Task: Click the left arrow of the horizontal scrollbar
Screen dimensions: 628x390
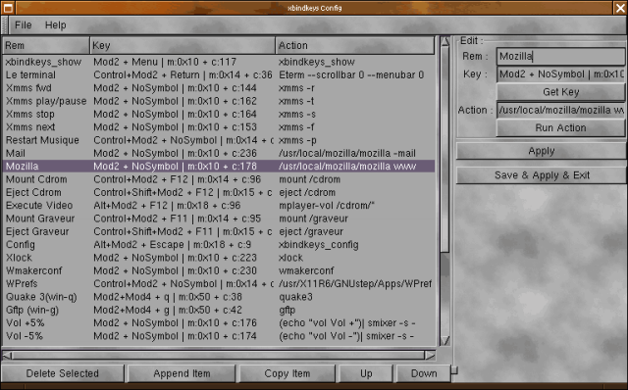Action: coord(7,355)
